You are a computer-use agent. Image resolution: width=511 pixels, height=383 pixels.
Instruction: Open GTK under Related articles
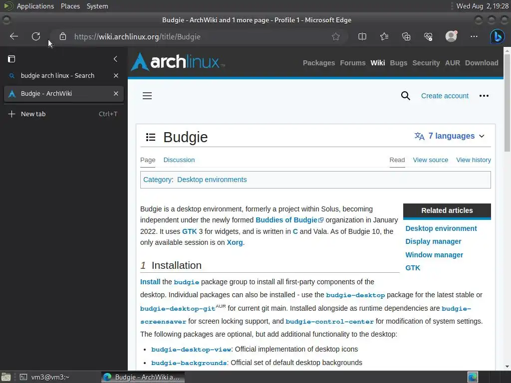click(x=413, y=268)
